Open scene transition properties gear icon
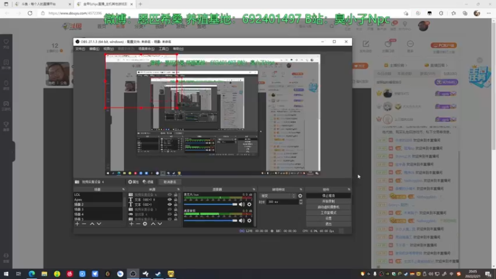496x279 pixels. 300,196
